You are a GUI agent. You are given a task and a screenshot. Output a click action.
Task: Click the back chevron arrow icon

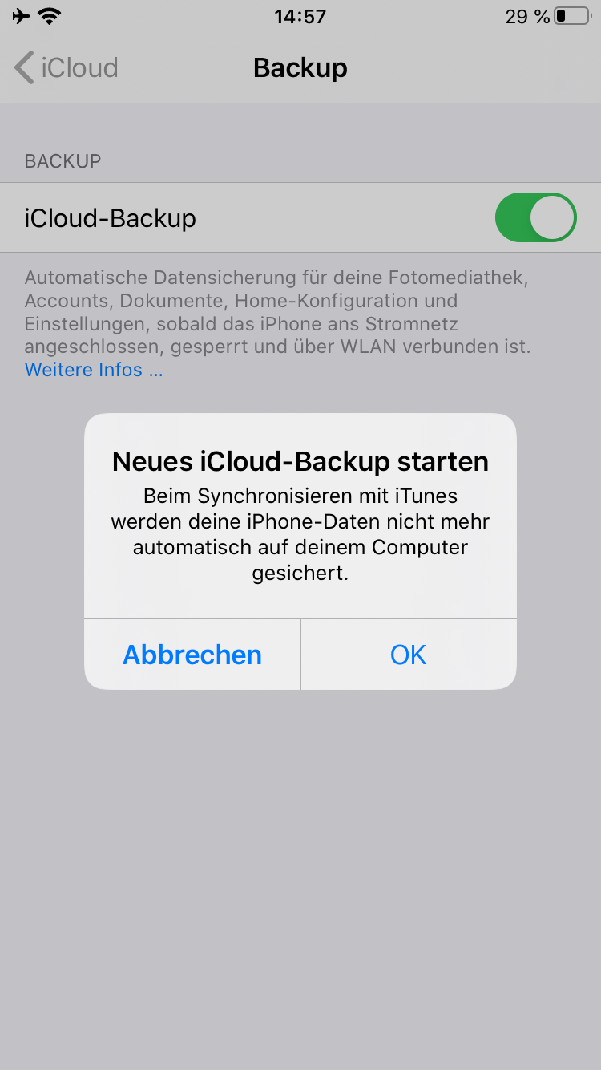[23, 67]
